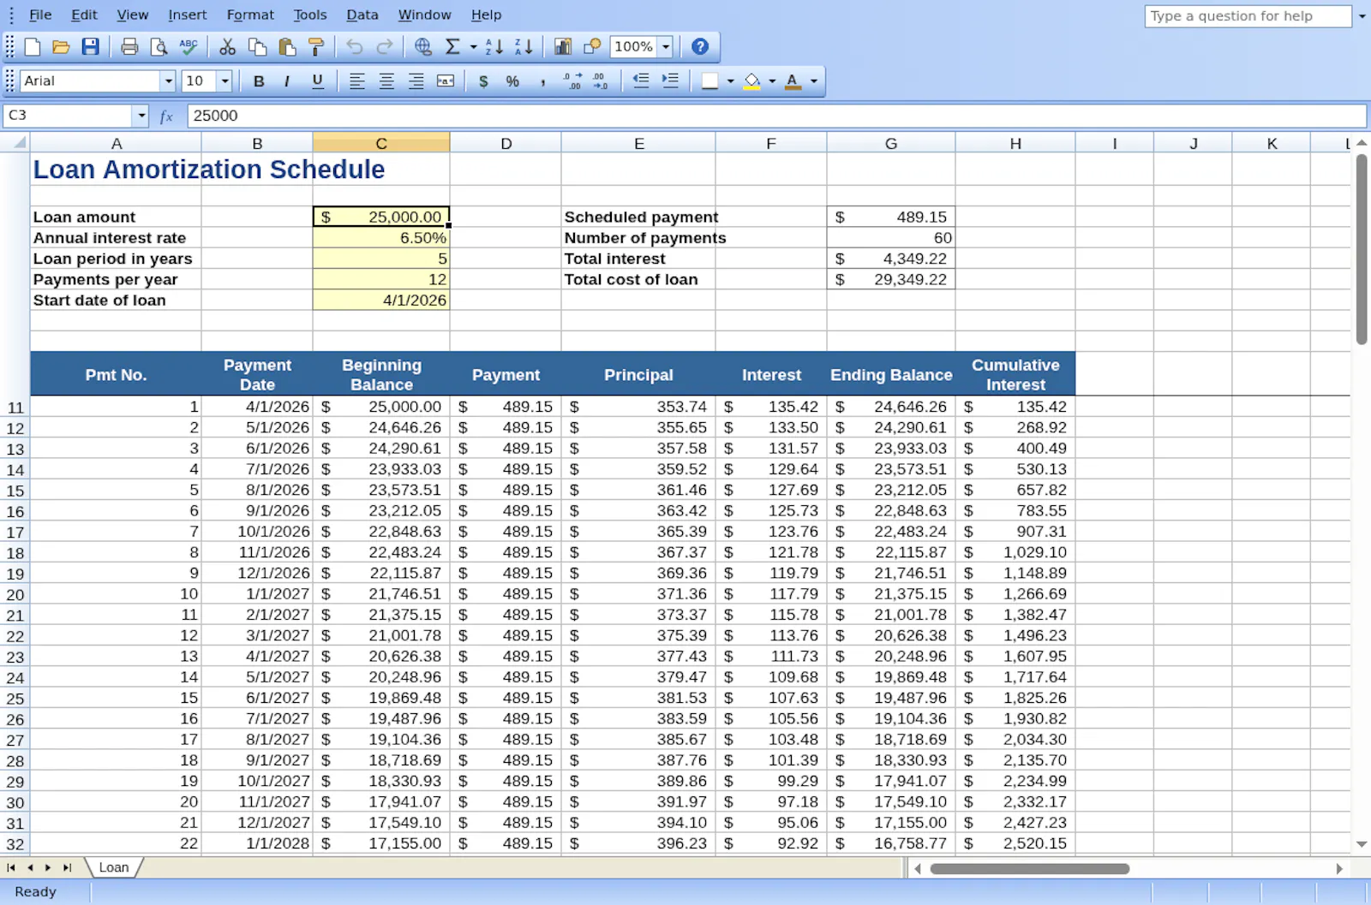
Task: Open the Format menu
Action: pyautogui.click(x=250, y=15)
